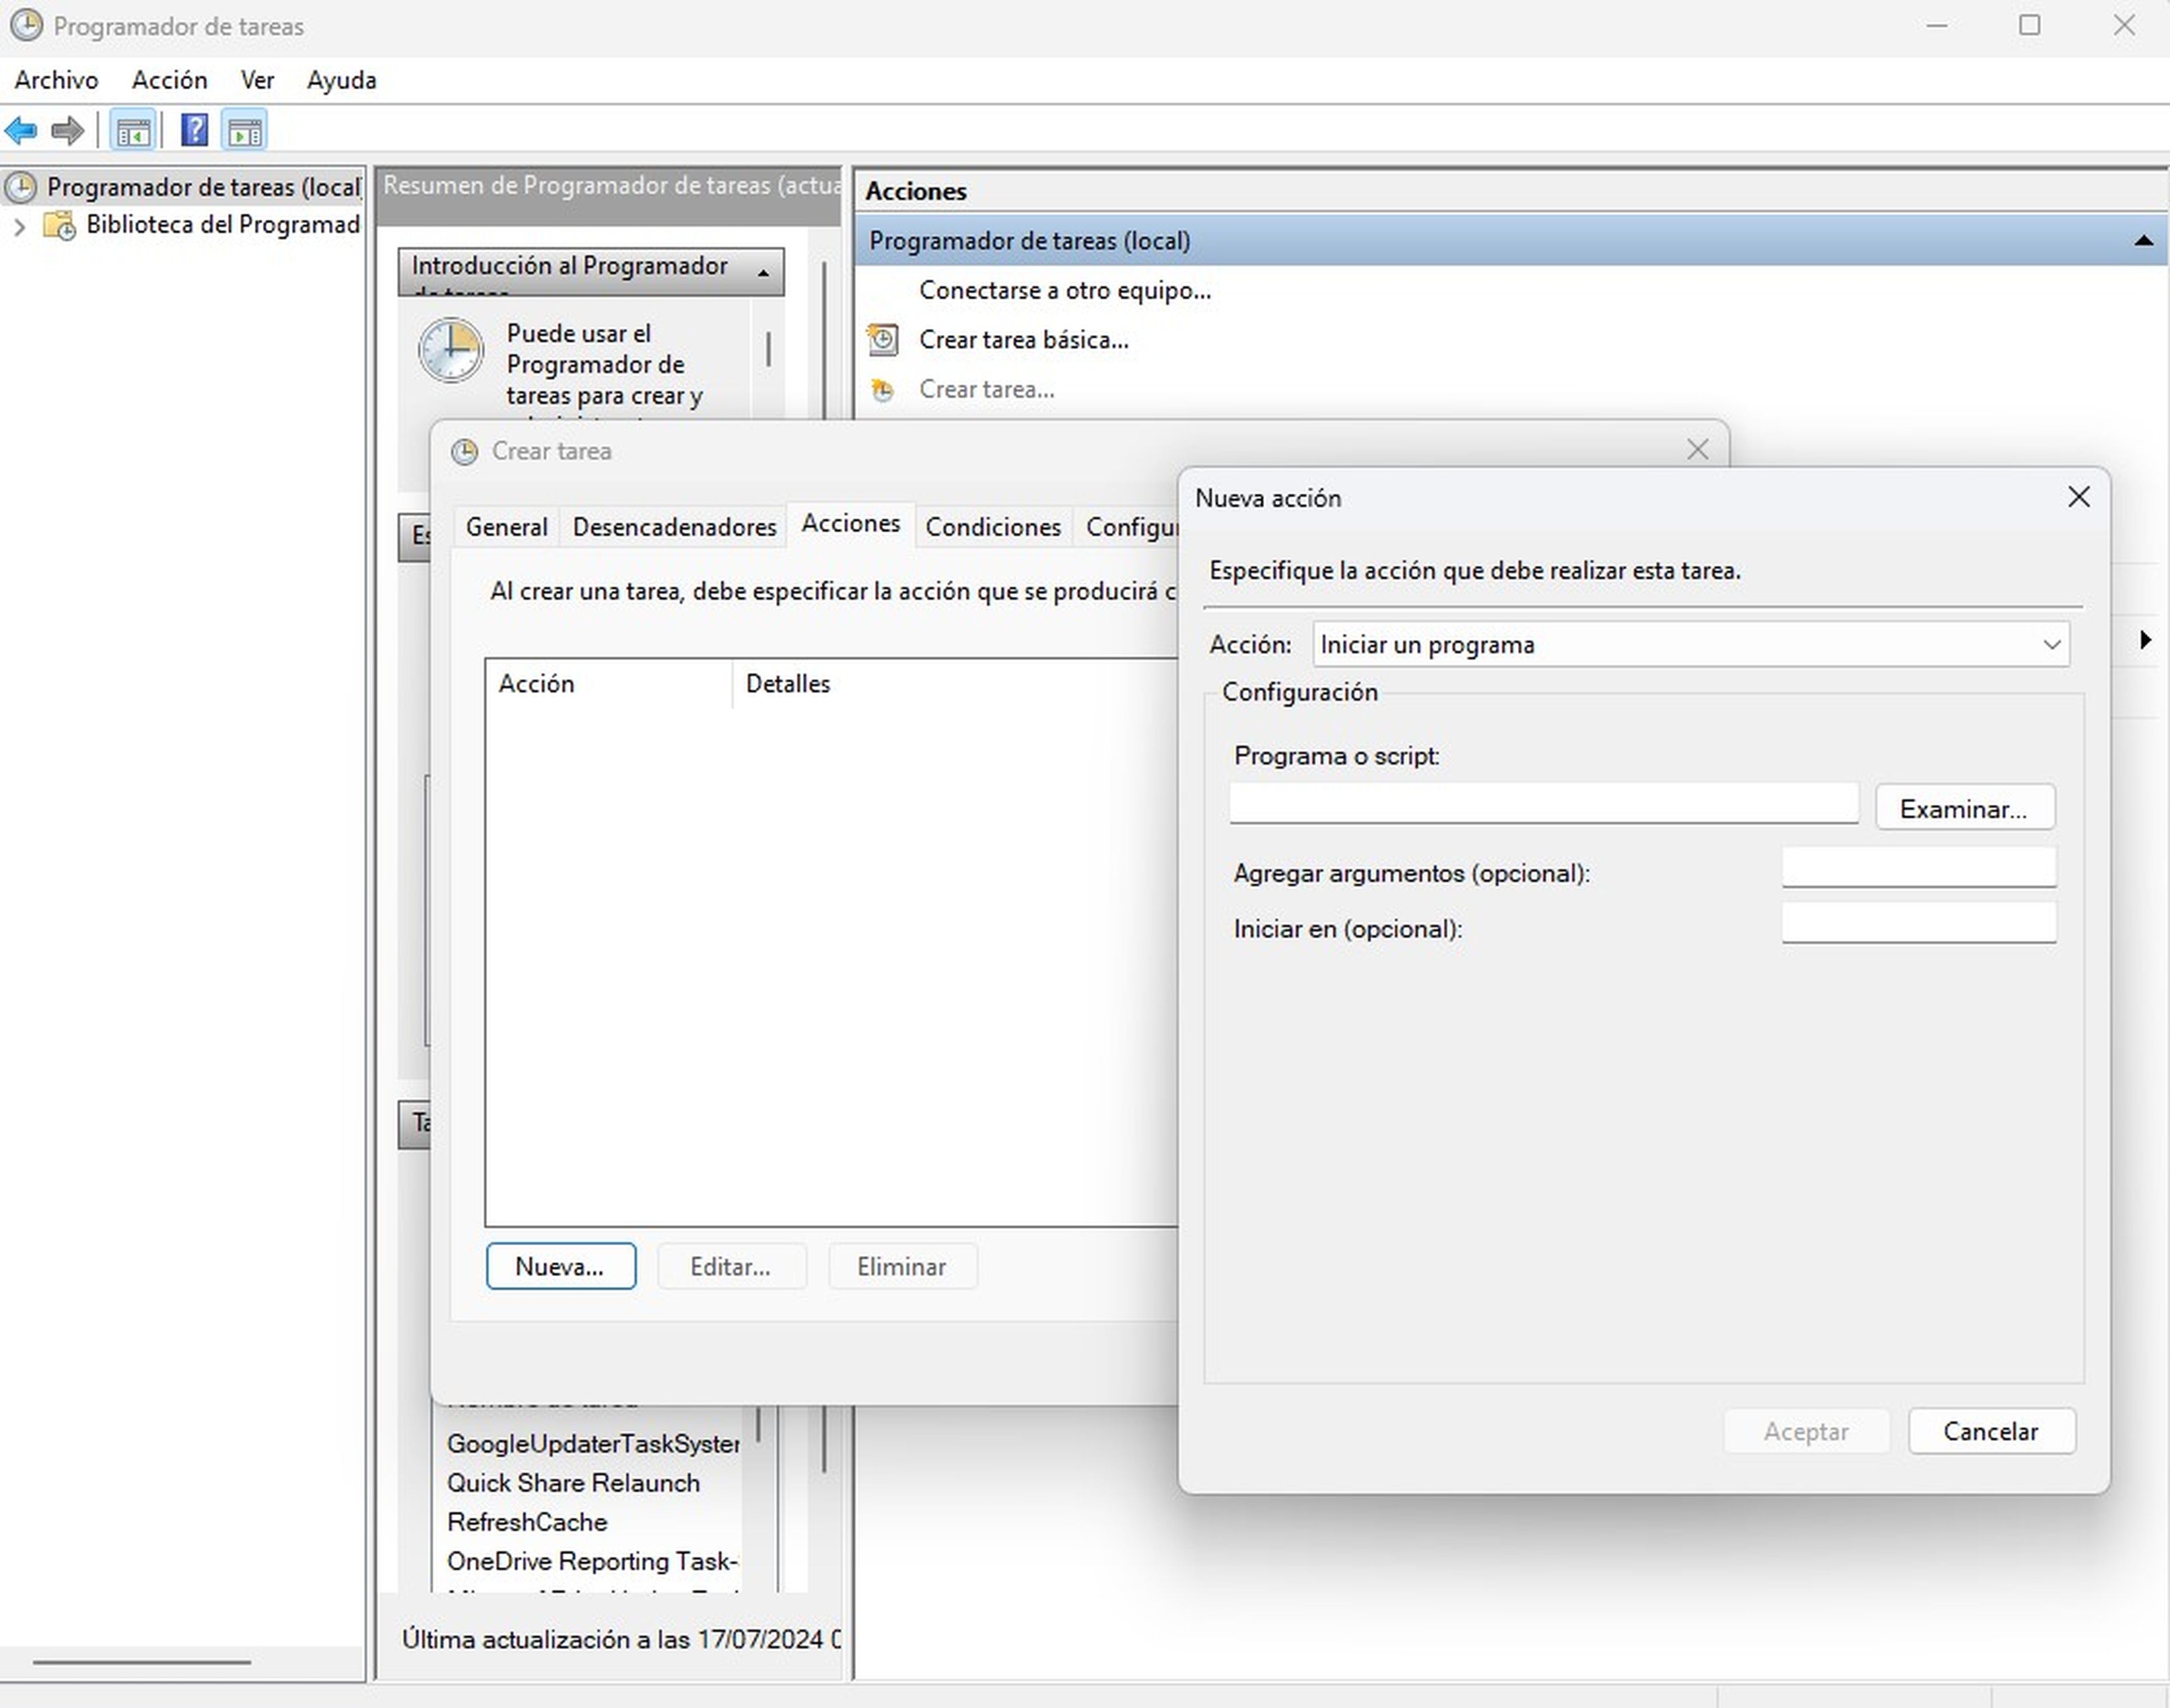The image size is (2170, 1708).
Task: Maximize the Programador de tareas window
Action: 2029,26
